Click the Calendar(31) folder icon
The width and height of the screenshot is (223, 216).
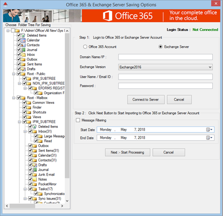pyautogui.click(x=35, y=155)
